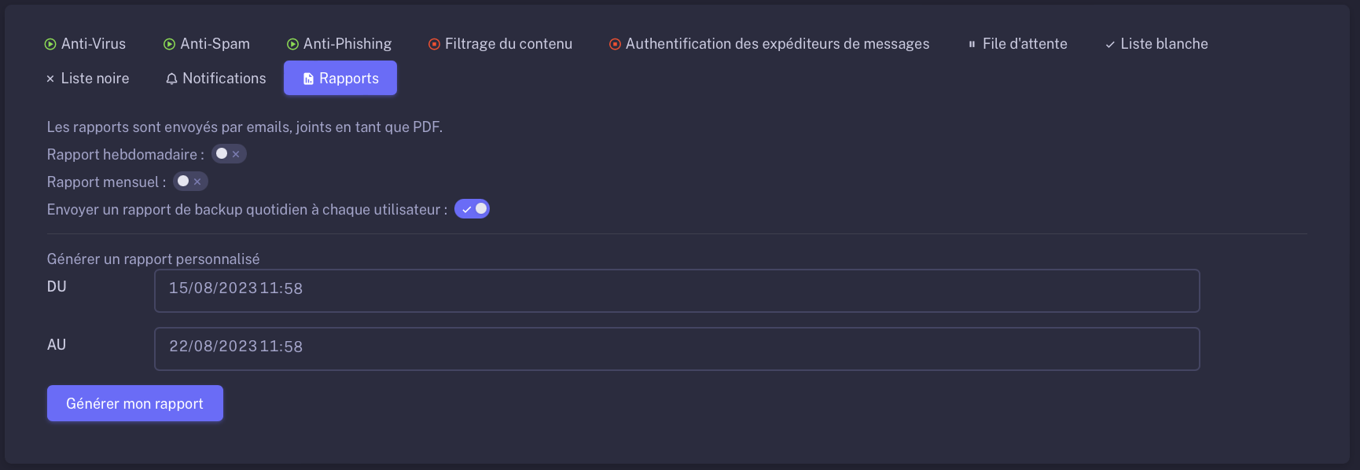Click the red icon beside Filtrage du contenu
The image size is (1360, 470).
point(434,44)
